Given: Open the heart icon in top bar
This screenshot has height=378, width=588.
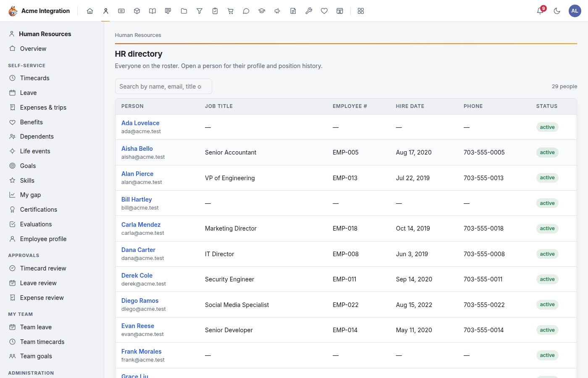Looking at the screenshot, I should click(x=324, y=11).
